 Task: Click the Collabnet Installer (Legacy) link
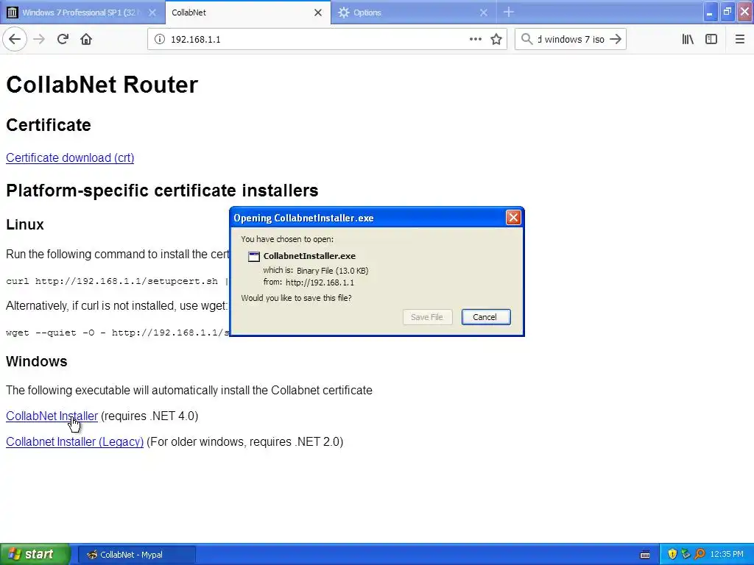point(74,441)
